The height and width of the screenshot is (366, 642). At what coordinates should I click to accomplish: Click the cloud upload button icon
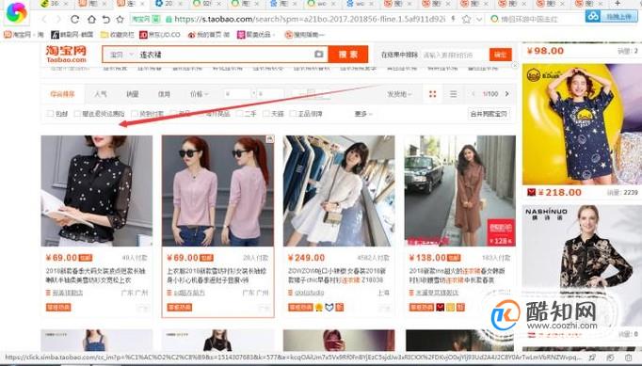click(592, 17)
